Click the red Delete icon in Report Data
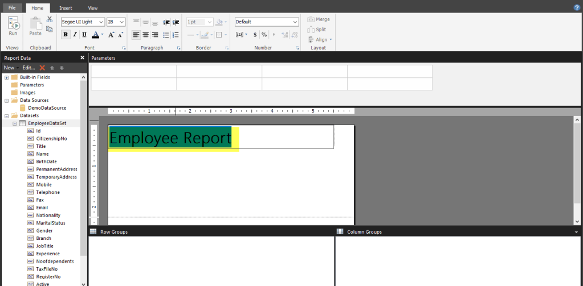Screen dimensions: 583x286 [x=42, y=68]
